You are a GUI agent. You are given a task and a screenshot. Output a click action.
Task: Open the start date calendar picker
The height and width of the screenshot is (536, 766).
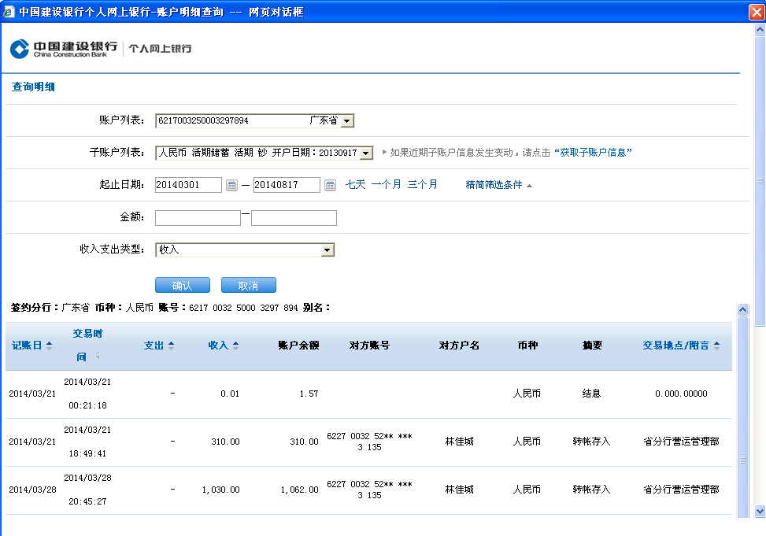(x=231, y=185)
